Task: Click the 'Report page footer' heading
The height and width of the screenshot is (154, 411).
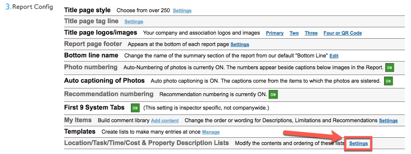Action: click(x=93, y=44)
